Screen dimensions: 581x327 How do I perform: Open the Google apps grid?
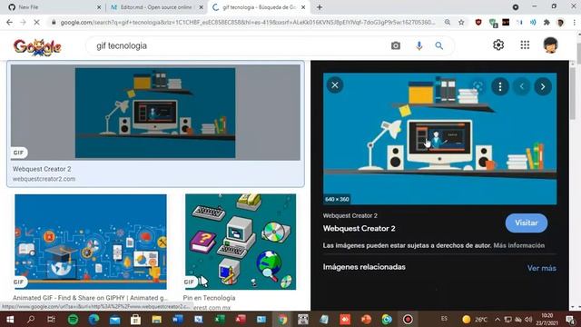pyautogui.click(x=525, y=45)
